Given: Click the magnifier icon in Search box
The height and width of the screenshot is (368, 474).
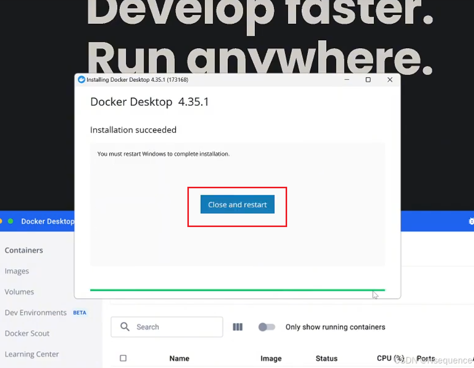Looking at the screenshot, I should 125,327.
